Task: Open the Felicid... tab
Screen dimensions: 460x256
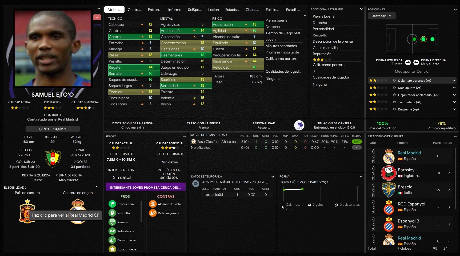Action: pyautogui.click(x=272, y=10)
